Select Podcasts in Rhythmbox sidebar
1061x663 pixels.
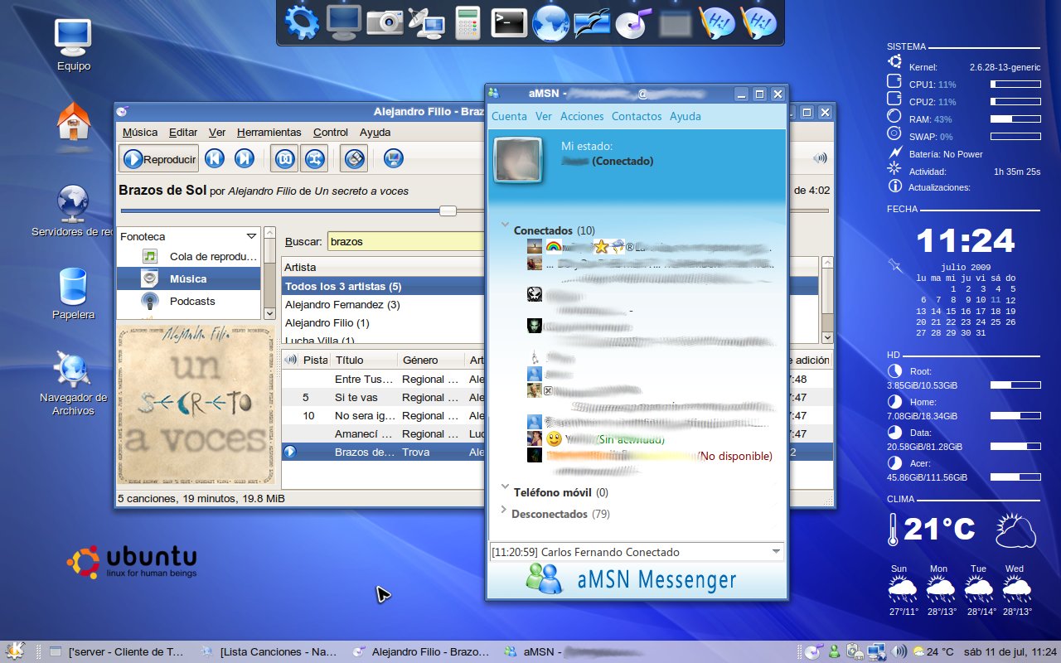[x=190, y=301]
